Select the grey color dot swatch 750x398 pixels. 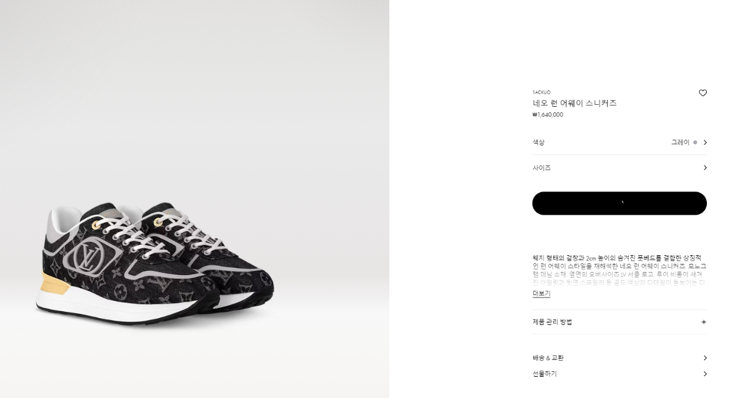695,142
